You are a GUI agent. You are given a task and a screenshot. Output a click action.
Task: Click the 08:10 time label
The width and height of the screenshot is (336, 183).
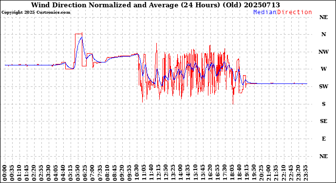click(x=107, y=173)
